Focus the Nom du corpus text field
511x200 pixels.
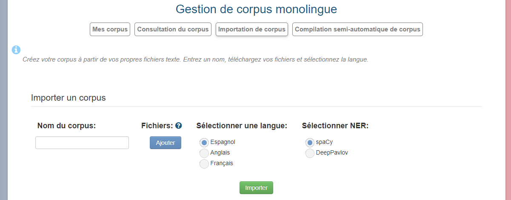point(82,143)
